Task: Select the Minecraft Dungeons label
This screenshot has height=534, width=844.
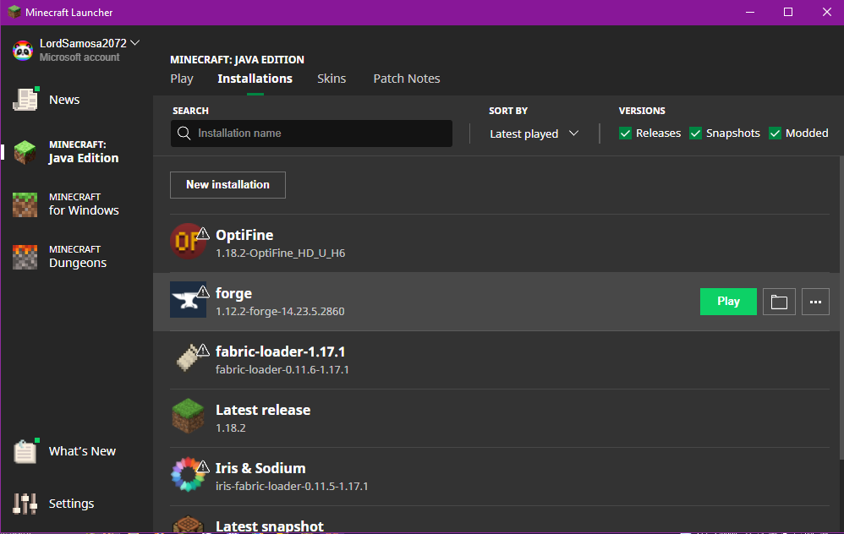Action: [x=78, y=257]
